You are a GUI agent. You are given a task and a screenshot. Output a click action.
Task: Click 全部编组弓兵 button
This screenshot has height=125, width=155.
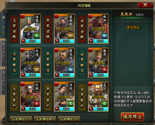tap(69, 119)
